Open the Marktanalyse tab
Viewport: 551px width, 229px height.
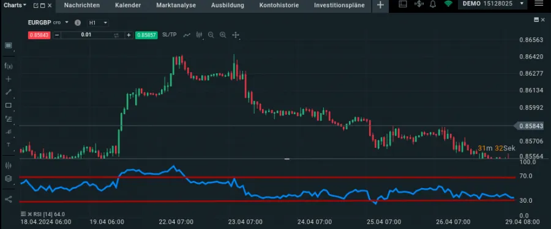[x=176, y=5]
